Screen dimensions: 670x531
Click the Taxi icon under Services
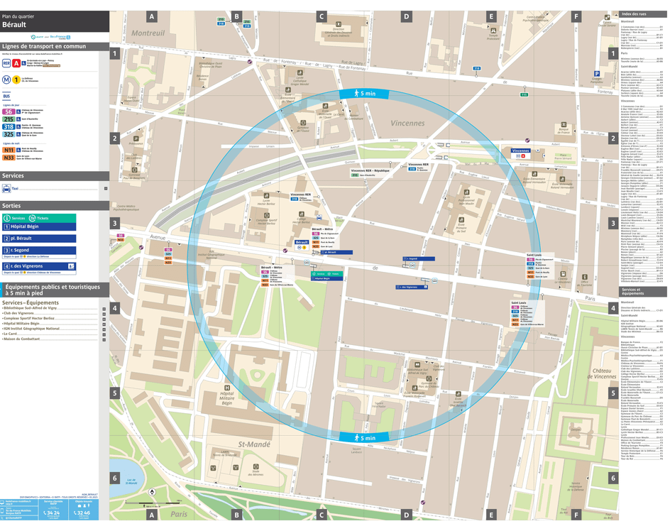(7, 189)
